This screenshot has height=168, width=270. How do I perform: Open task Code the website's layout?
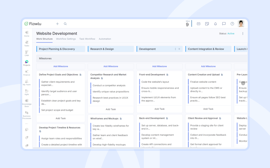[155, 82]
